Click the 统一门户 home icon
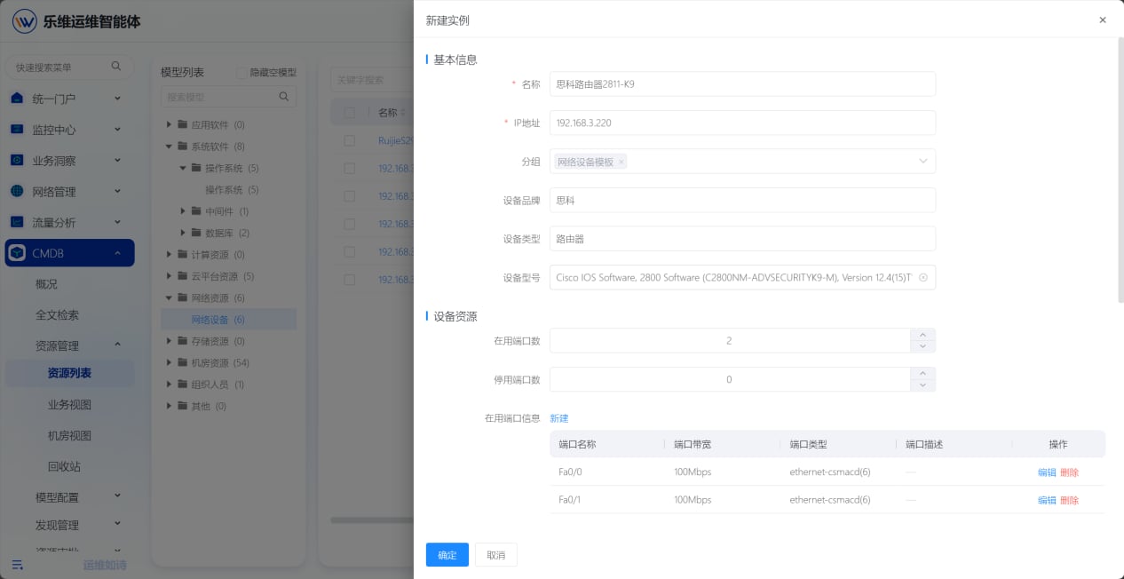The width and height of the screenshot is (1124, 579). 17,99
